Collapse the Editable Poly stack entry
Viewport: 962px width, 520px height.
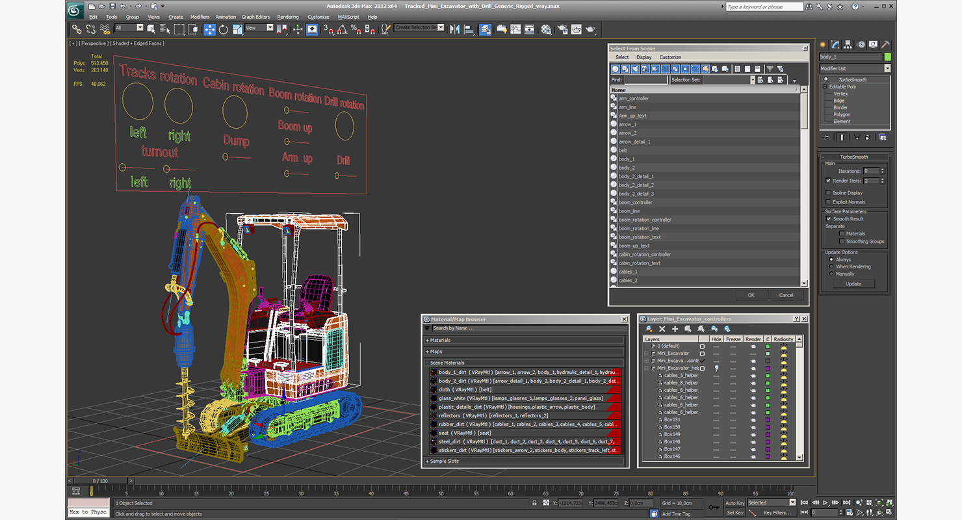[x=825, y=86]
